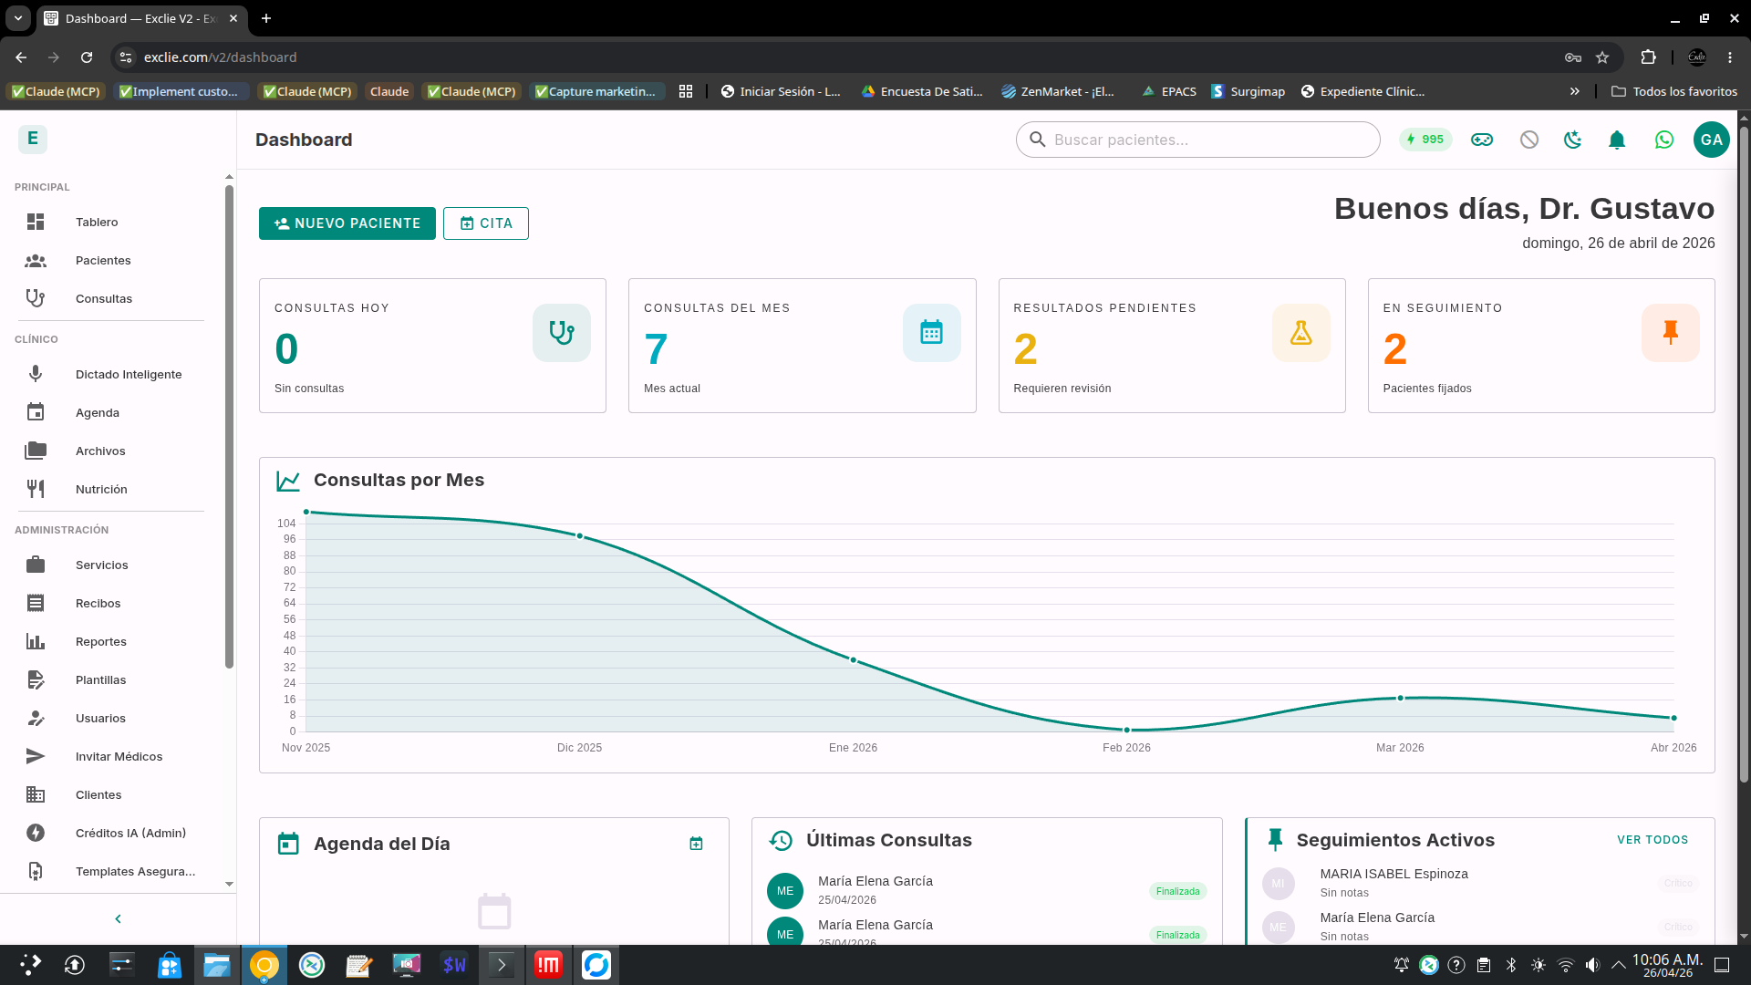Select the Consultas stethoscope icon in sidebar

[35, 298]
